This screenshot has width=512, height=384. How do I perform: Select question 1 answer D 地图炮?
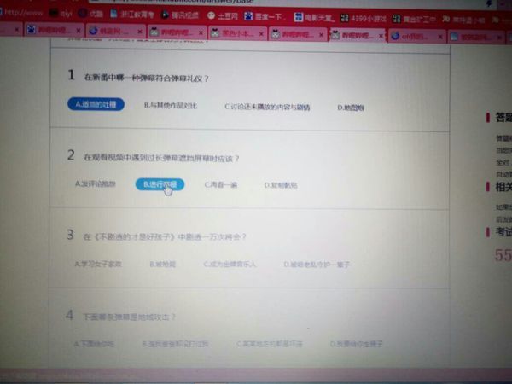tap(351, 108)
